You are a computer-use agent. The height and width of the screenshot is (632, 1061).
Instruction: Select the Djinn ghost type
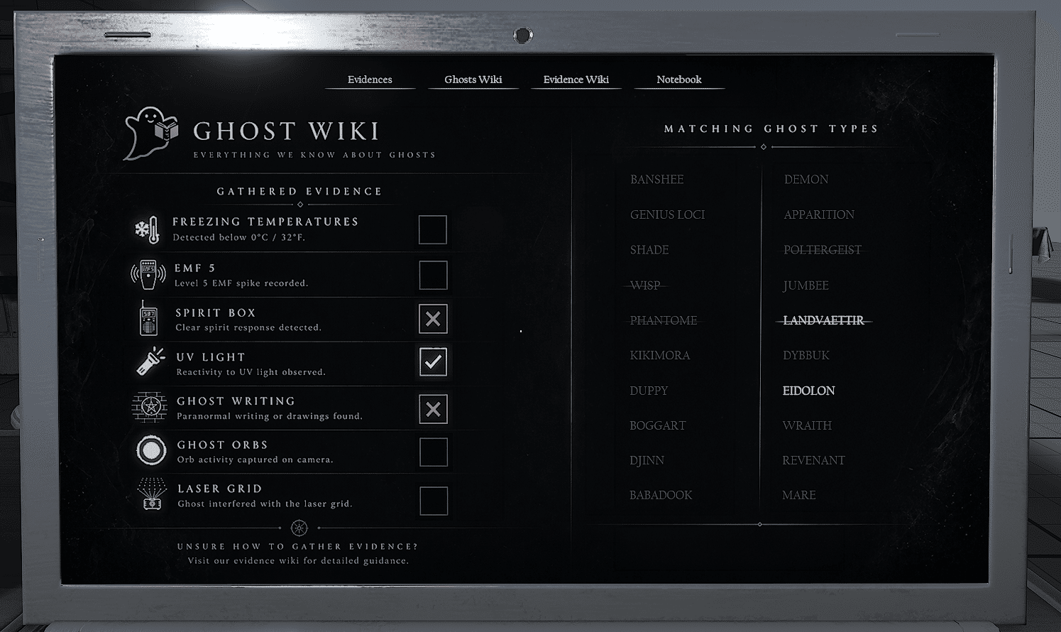[647, 460]
